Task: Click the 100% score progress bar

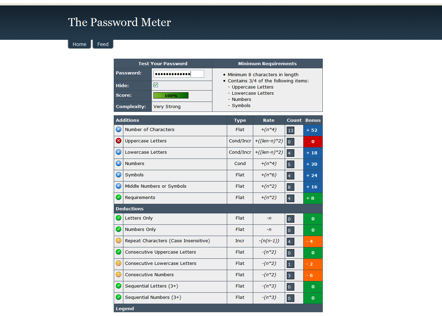Action: (171, 95)
